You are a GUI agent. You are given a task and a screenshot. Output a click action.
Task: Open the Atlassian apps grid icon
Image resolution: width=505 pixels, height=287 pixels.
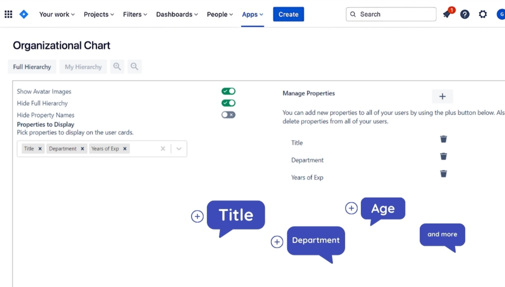point(8,14)
